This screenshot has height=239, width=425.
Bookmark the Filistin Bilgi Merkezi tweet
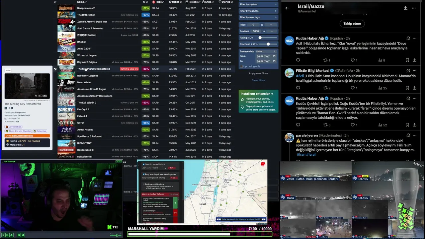coord(407,88)
